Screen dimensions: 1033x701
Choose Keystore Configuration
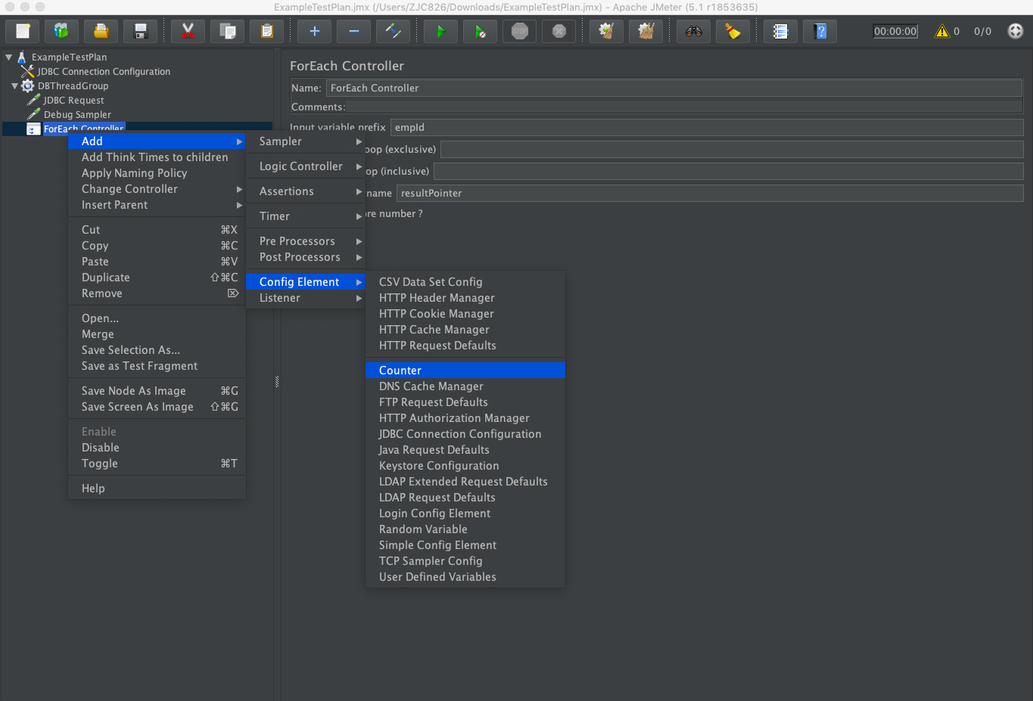465,466
